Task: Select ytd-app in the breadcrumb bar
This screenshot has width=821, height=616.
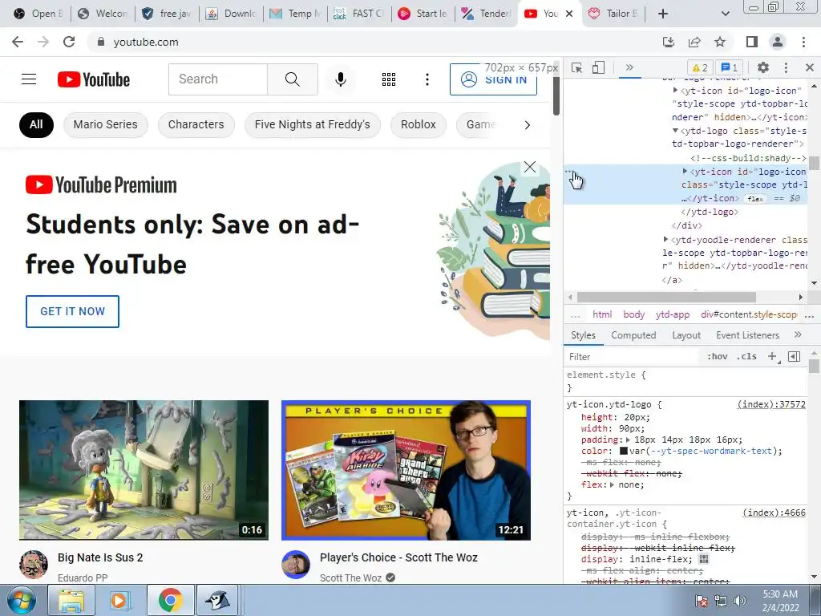Action: [673, 314]
